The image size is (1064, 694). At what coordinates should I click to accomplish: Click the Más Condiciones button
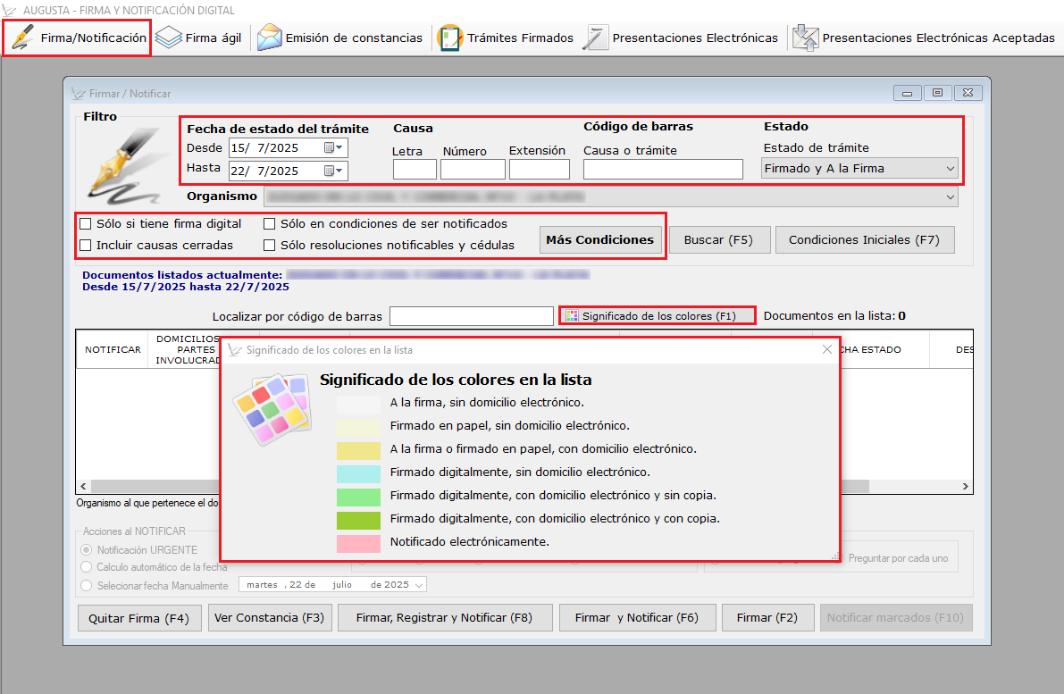point(600,239)
